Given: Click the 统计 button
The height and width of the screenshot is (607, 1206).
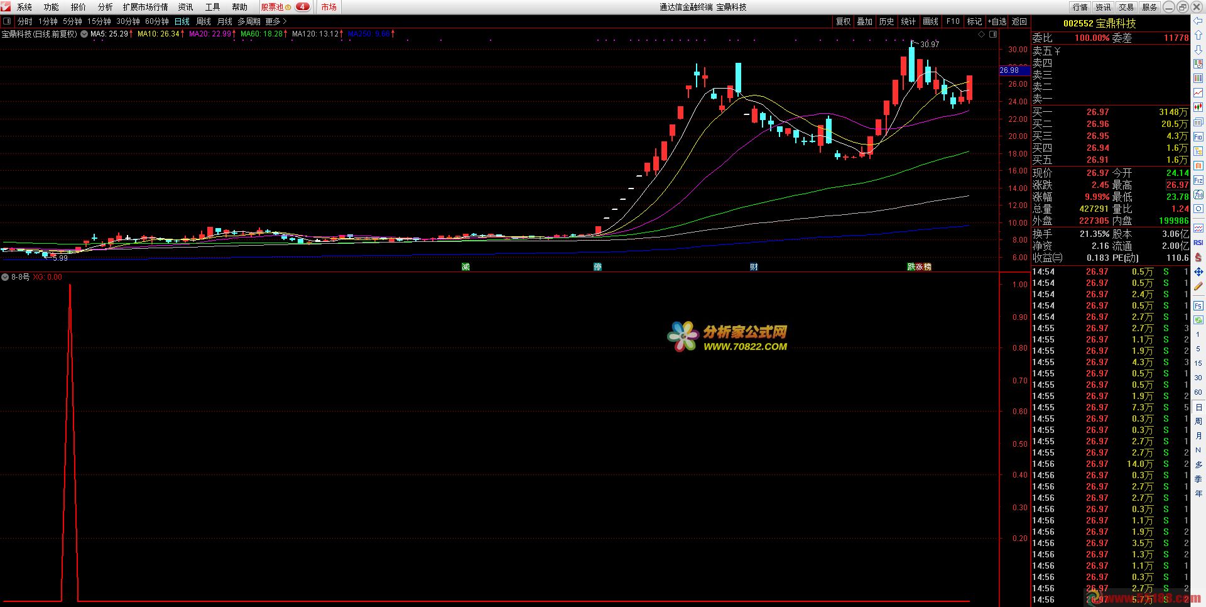Looking at the screenshot, I should pyautogui.click(x=908, y=21).
